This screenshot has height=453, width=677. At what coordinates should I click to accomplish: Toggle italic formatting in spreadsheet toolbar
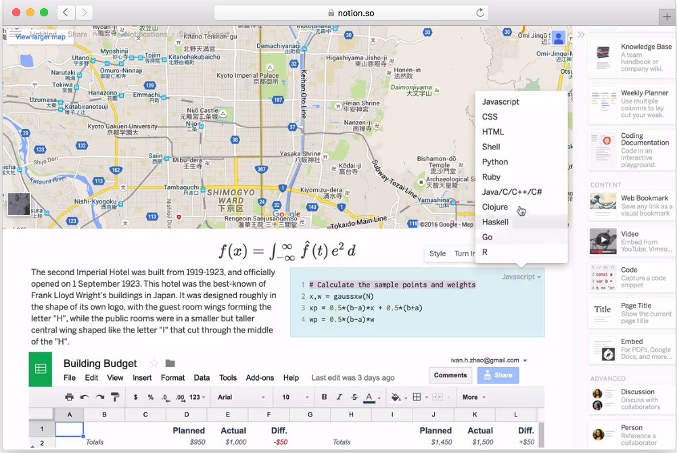click(339, 398)
